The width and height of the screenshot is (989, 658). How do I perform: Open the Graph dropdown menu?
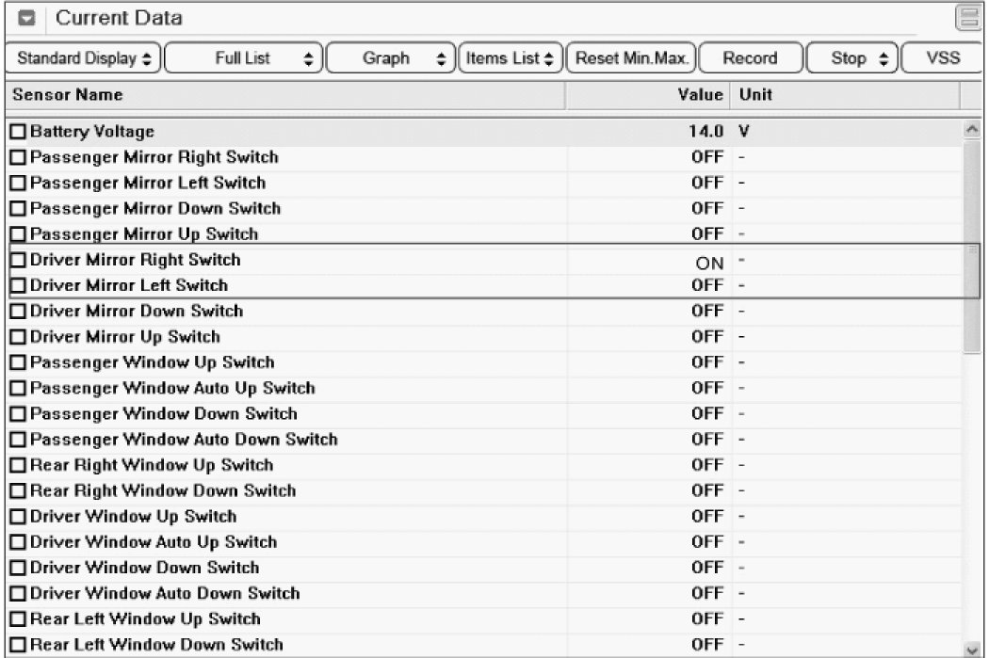pos(391,58)
